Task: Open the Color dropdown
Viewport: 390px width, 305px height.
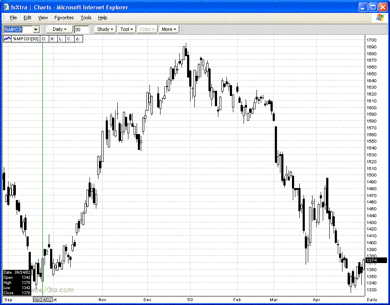Action: 147,30
